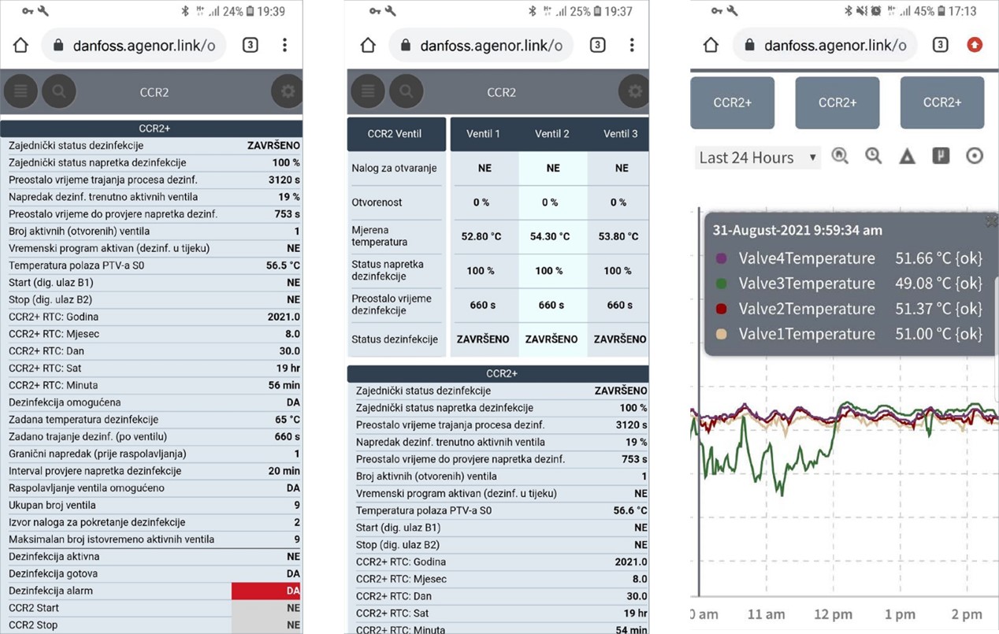Viewport: 999px width, 634px height.
Task: Tap lock icon in left browser address bar
Action: (58, 46)
